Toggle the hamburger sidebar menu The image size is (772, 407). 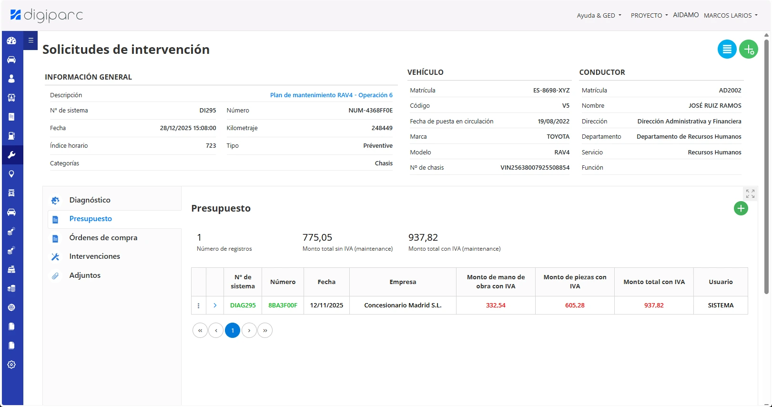tap(30, 41)
